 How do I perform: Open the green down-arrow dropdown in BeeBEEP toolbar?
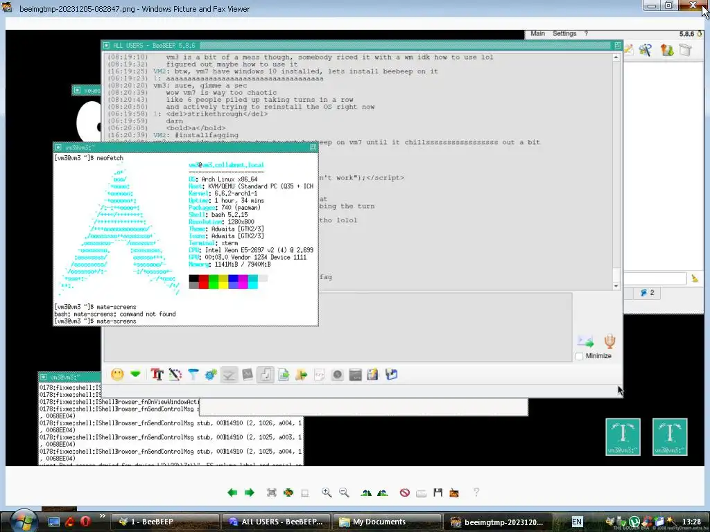[135, 373]
